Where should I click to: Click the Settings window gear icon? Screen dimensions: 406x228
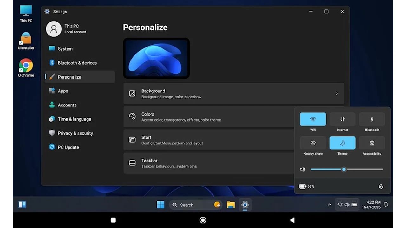pos(47,11)
